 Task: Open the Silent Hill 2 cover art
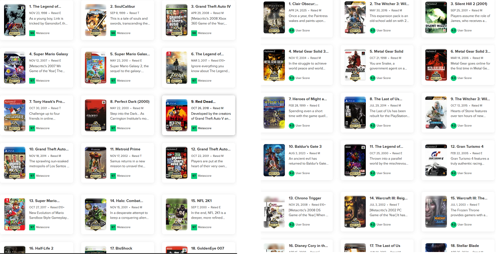click(x=436, y=18)
